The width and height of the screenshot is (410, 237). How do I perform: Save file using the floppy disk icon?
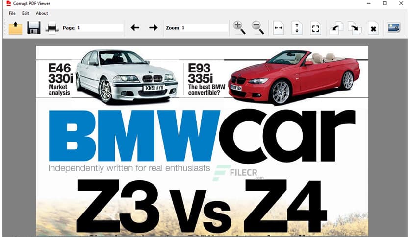click(34, 28)
